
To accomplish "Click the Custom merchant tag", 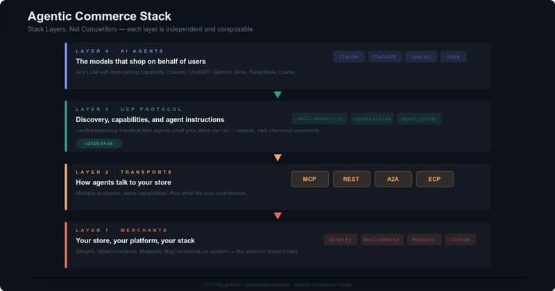I will click(x=460, y=240).
